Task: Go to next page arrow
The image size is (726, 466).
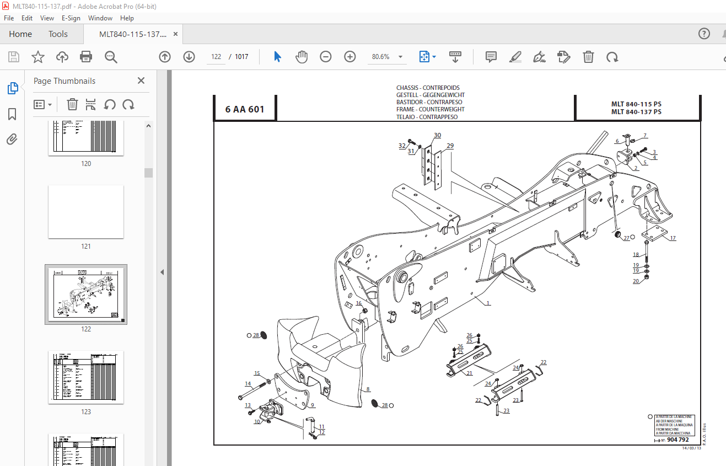Action: tap(189, 57)
